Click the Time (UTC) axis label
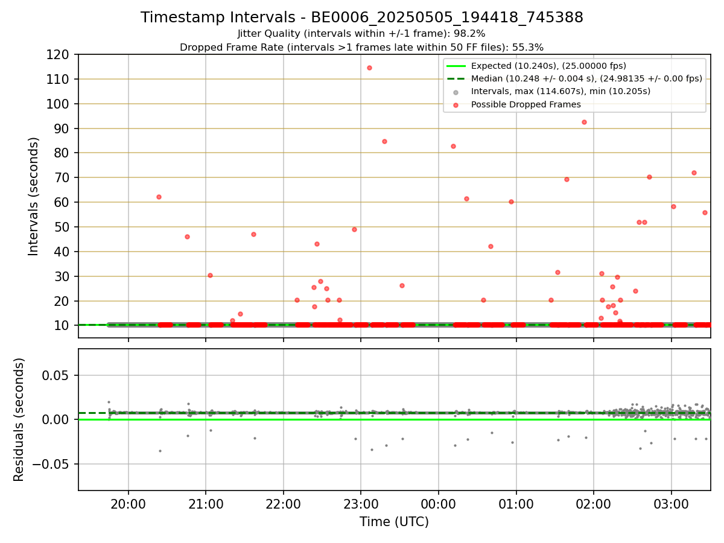Viewport: 724px width, 543px height. 395,522
